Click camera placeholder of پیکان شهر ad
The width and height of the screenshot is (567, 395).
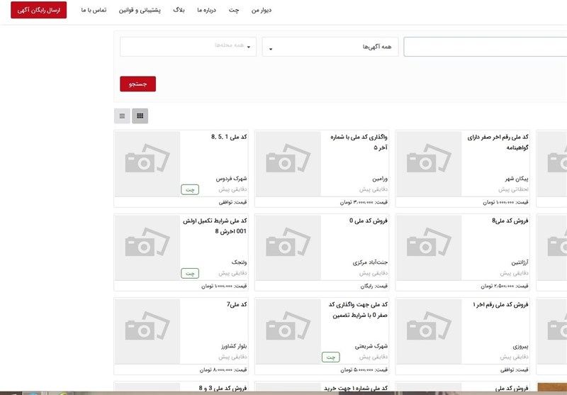(428, 162)
